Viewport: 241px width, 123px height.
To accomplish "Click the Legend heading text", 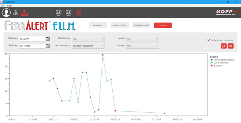I will [214, 57].
